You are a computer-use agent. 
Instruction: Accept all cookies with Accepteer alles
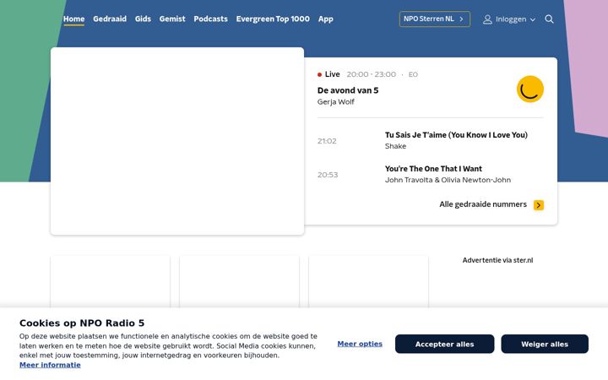pos(445,344)
